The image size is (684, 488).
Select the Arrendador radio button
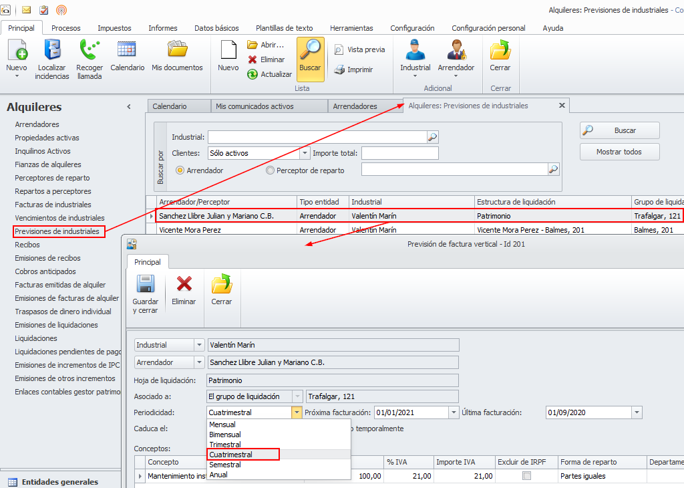180,170
